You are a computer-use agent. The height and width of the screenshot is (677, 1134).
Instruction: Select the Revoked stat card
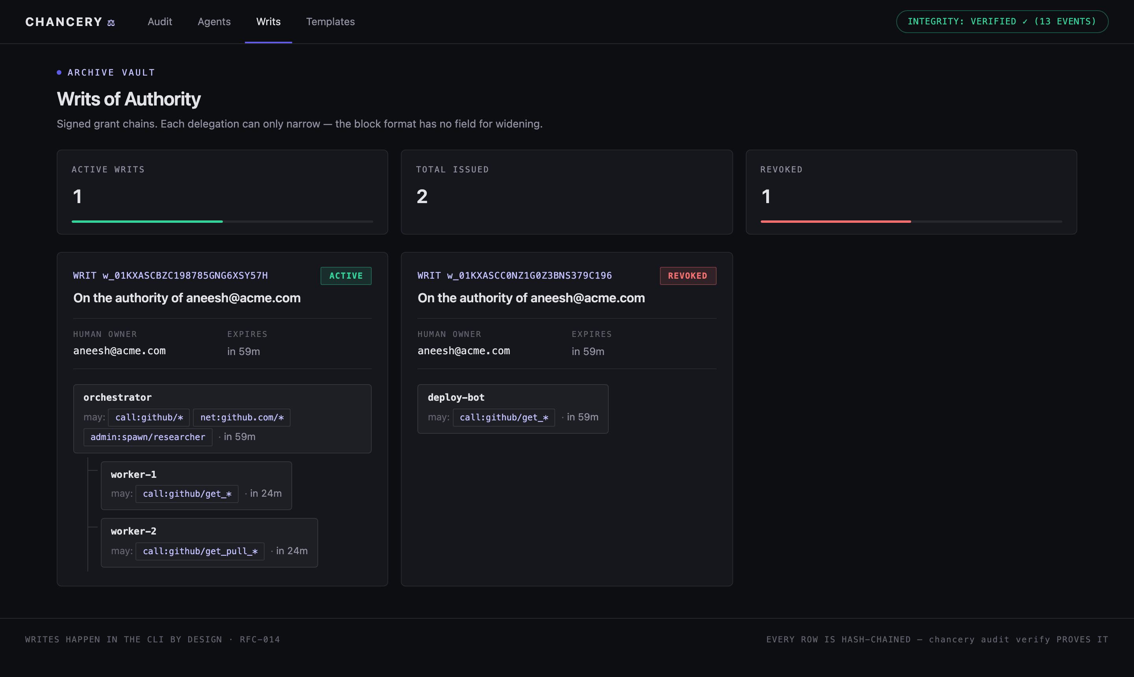911,192
